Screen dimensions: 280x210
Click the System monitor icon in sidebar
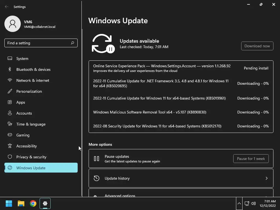[x=10, y=59]
